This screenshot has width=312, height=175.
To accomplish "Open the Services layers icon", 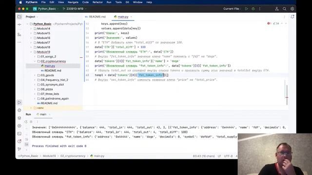I will click(x=19, y=118).
